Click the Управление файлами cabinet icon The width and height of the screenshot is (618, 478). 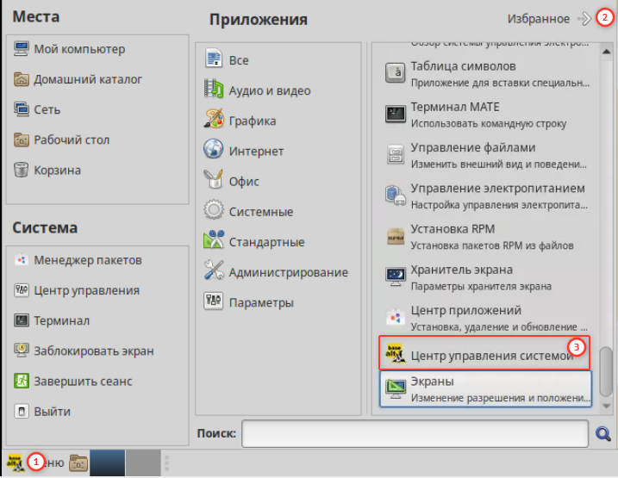(x=396, y=155)
